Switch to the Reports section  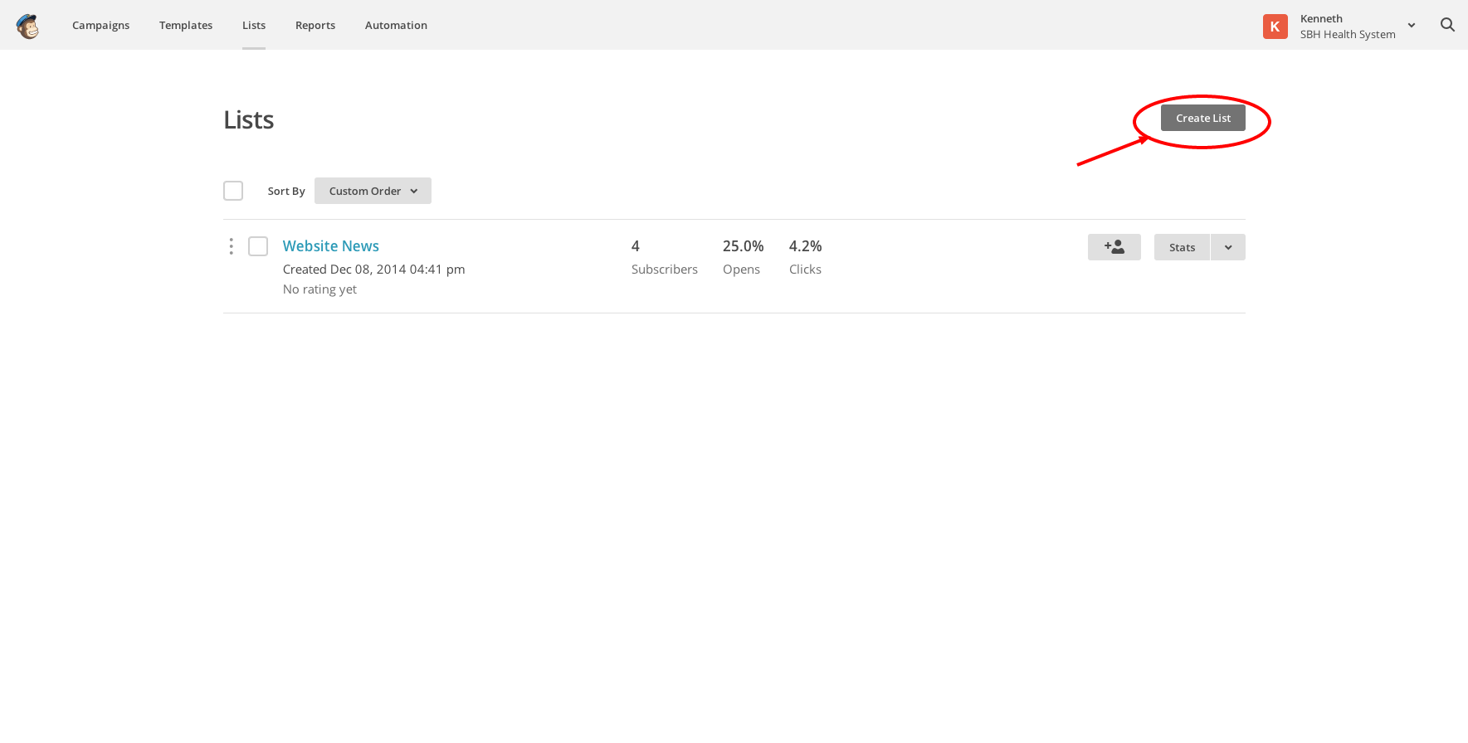click(315, 26)
